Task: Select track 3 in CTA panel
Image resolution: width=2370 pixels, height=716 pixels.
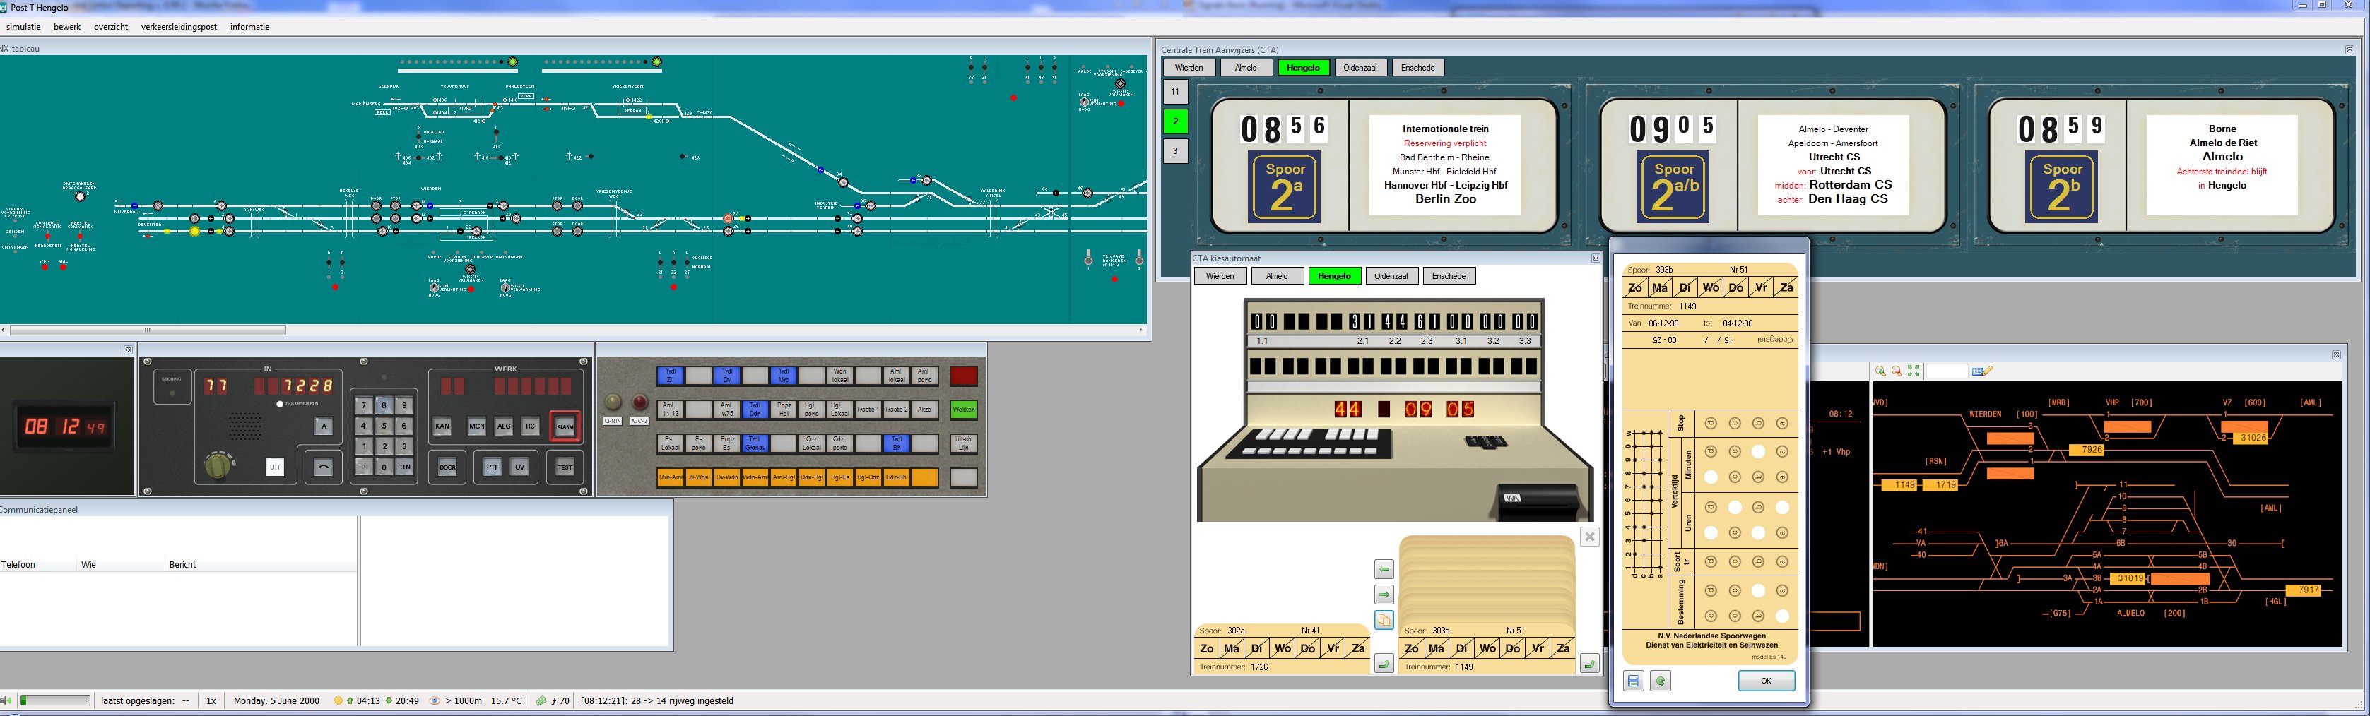Action: 1175,150
